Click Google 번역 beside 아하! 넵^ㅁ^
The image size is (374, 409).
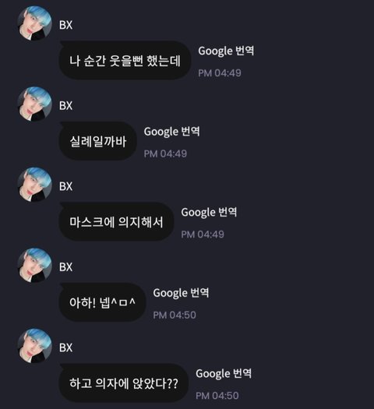click(181, 293)
